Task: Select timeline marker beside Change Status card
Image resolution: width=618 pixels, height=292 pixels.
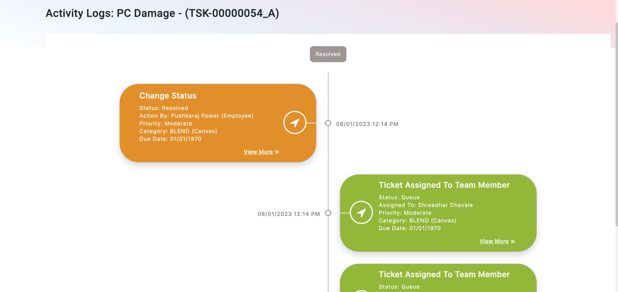Action: (328, 123)
